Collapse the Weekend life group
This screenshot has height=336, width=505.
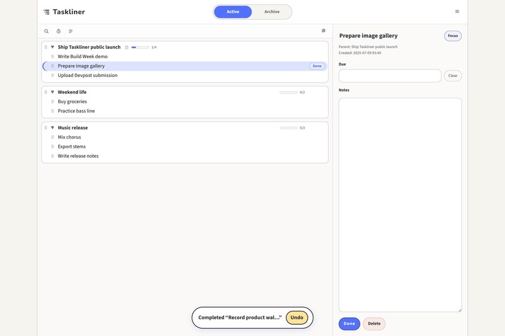pos(53,92)
